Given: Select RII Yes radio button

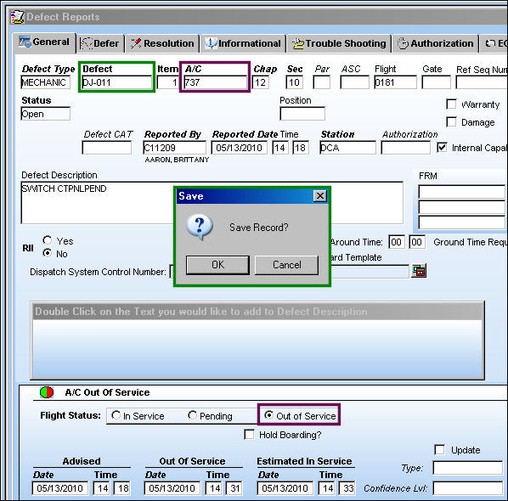Looking at the screenshot, I should (x=48, y=240).
